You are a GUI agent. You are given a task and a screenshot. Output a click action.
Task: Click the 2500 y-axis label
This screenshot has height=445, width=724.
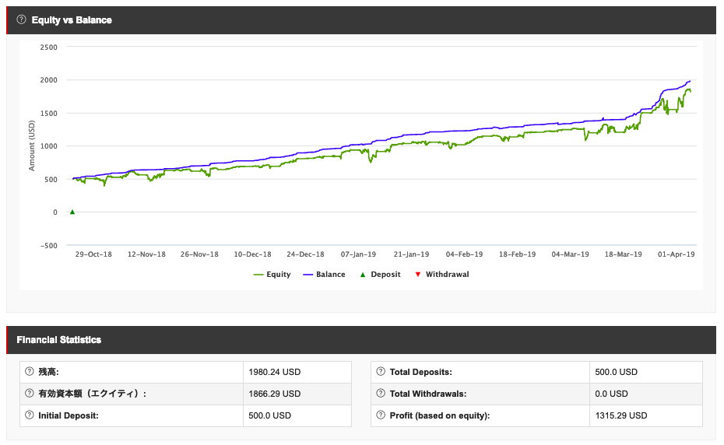(49, 47)
